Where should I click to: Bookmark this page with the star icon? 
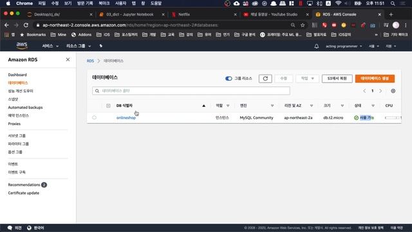(303, 25)
